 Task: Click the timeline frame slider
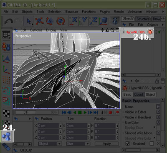pyautogui.click(x=37, y=112)
